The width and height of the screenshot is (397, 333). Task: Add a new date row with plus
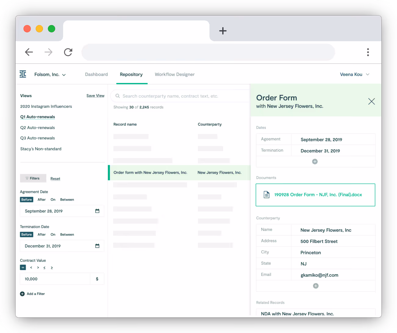pyautogui.click(x=315, y=161)
